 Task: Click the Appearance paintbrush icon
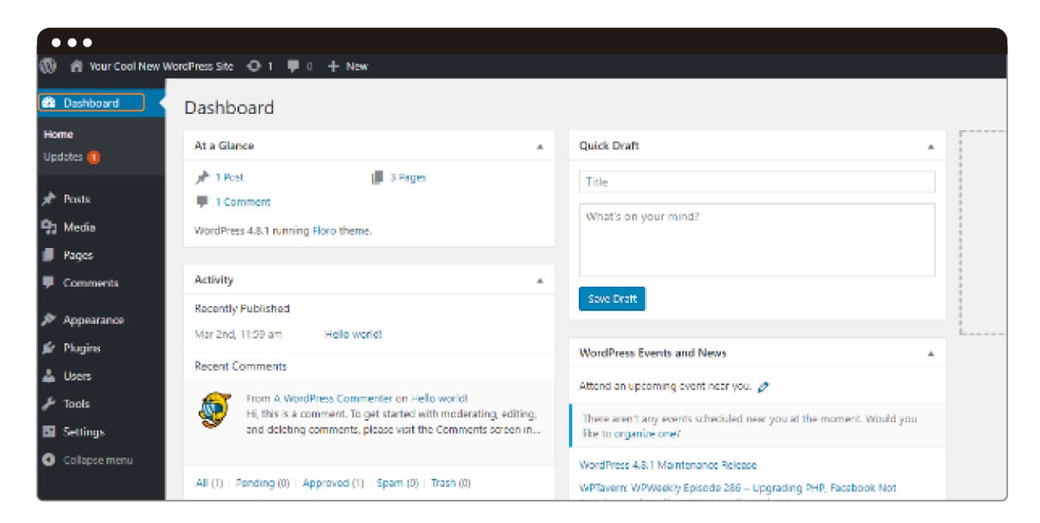pyautogui.click(x=48, y=320)
